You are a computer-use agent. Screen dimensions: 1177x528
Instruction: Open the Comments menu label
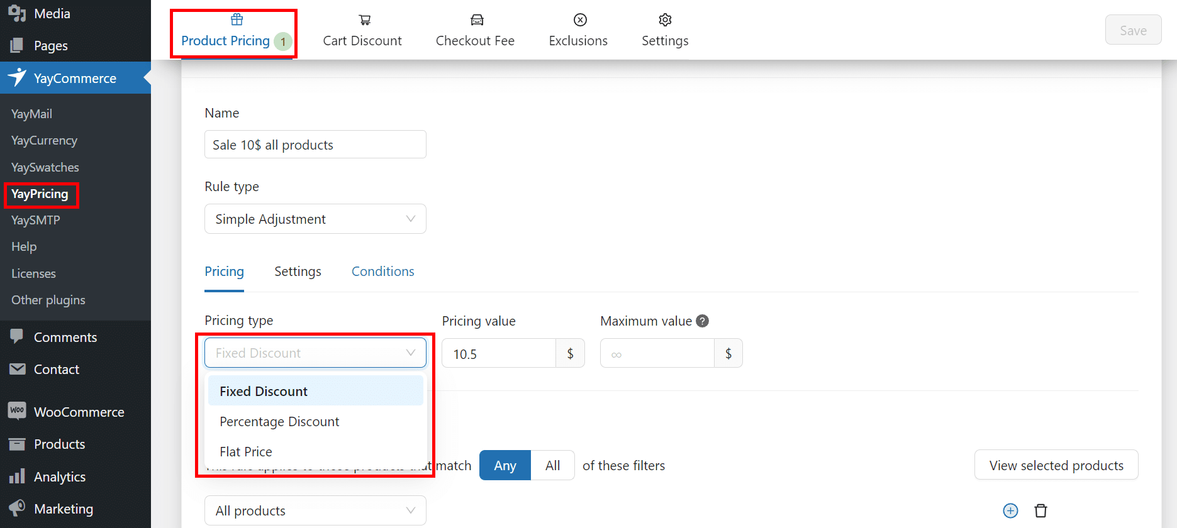65,337
